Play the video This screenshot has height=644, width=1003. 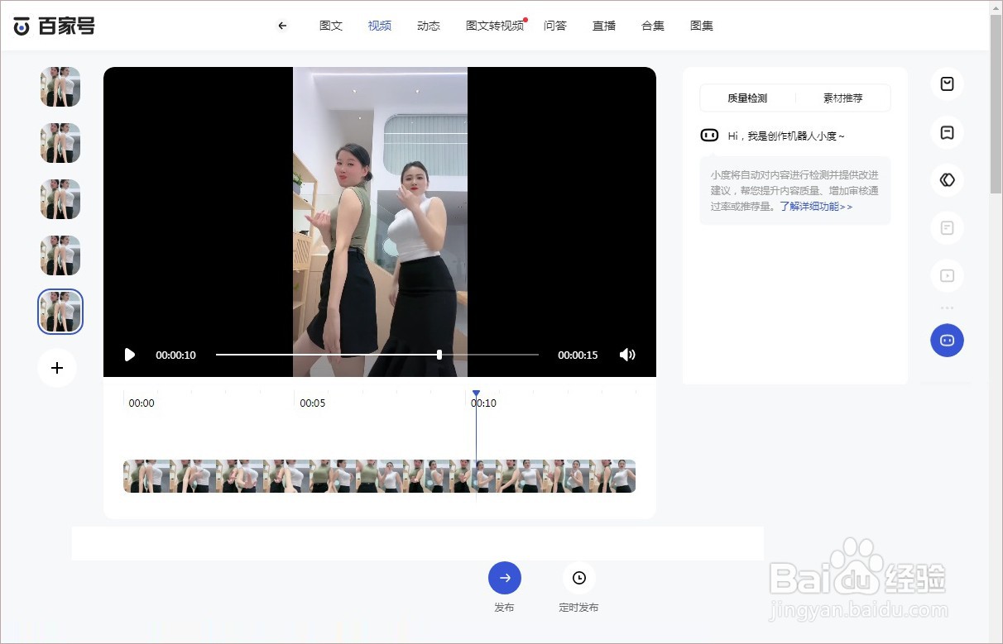click(130, 355)
